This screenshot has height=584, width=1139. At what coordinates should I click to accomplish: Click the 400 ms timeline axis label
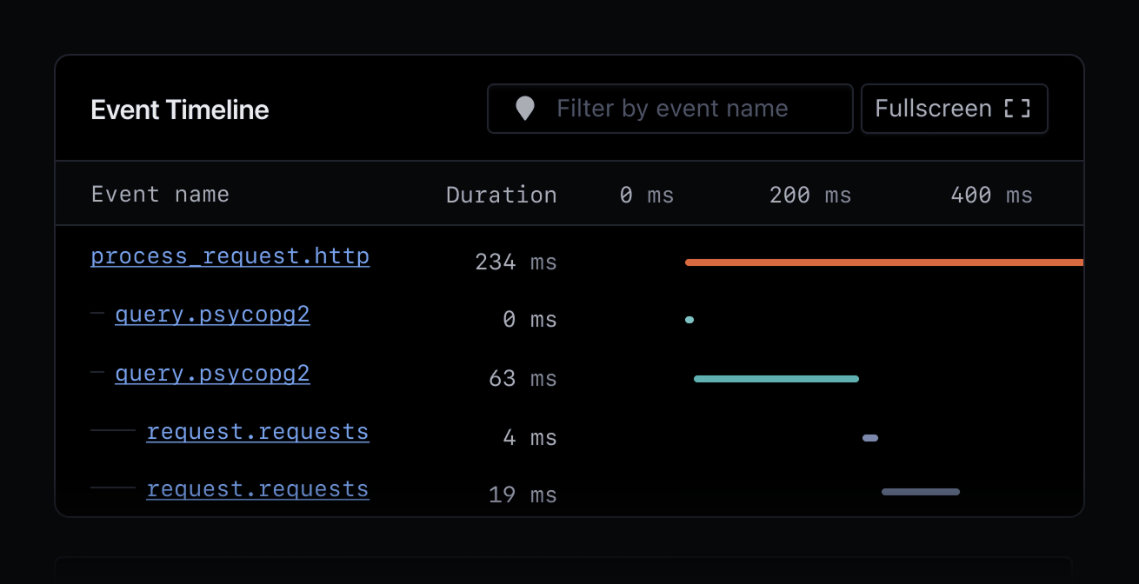992,195
